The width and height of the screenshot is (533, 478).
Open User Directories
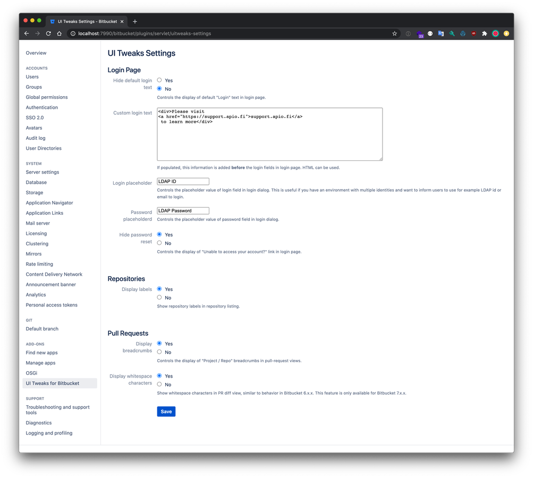44,148
